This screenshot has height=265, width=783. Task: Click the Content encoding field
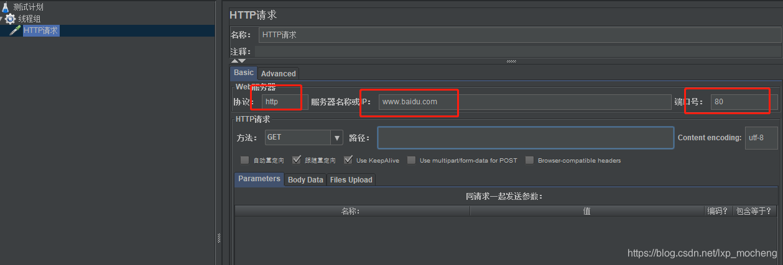pos(761,138)
